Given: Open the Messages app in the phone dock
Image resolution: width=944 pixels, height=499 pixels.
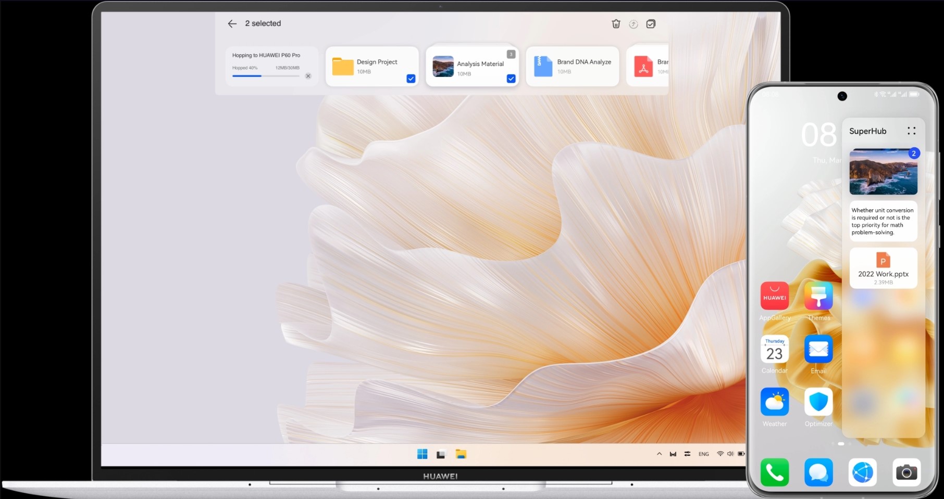Looking at the screenshot, I should pyautogui.click(x=818, y=472).
